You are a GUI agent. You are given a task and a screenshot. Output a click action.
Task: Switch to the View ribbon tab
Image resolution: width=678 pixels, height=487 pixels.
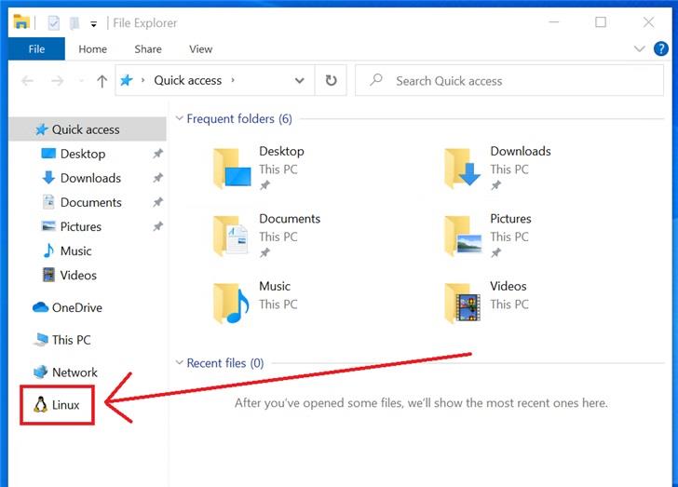pyautogui.click(x=200, y=48)
